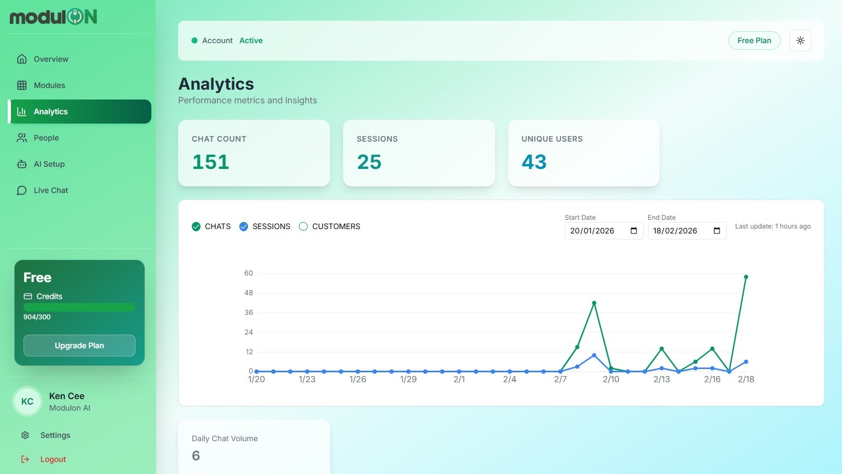842x474 pixels.
Task: Toggle the theme brightness icon
Action: tap(800, 40)
